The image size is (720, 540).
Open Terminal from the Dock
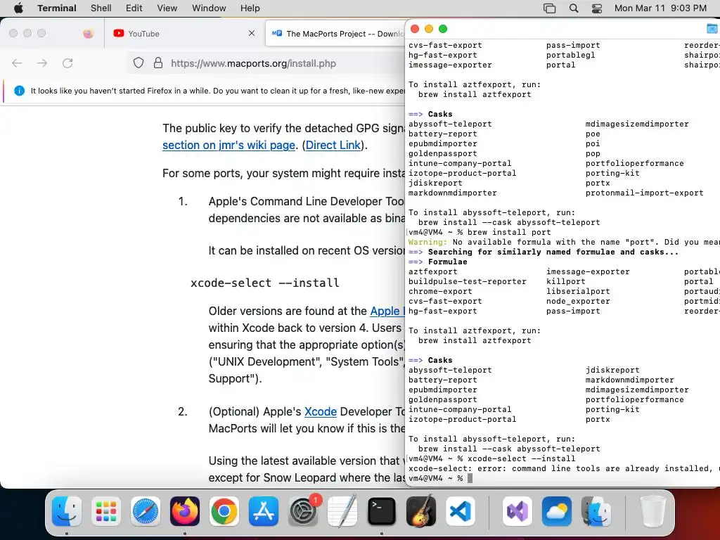click(382, 511)
